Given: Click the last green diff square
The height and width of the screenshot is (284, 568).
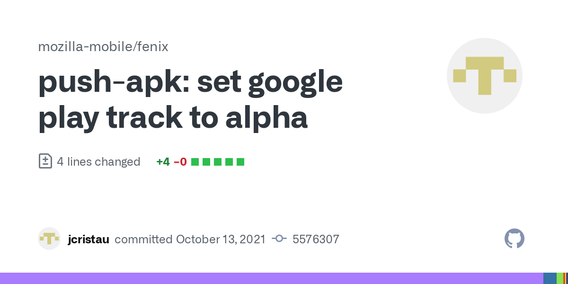Looking at the screenshot, I should pos(240,162).
